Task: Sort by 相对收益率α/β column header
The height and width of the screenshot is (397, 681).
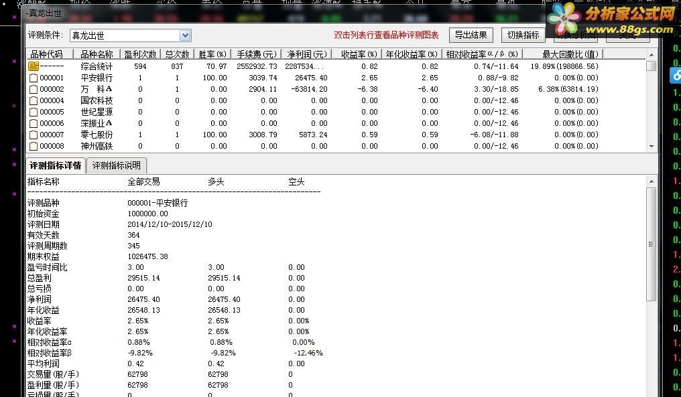Action: click(x=482, y=54)
